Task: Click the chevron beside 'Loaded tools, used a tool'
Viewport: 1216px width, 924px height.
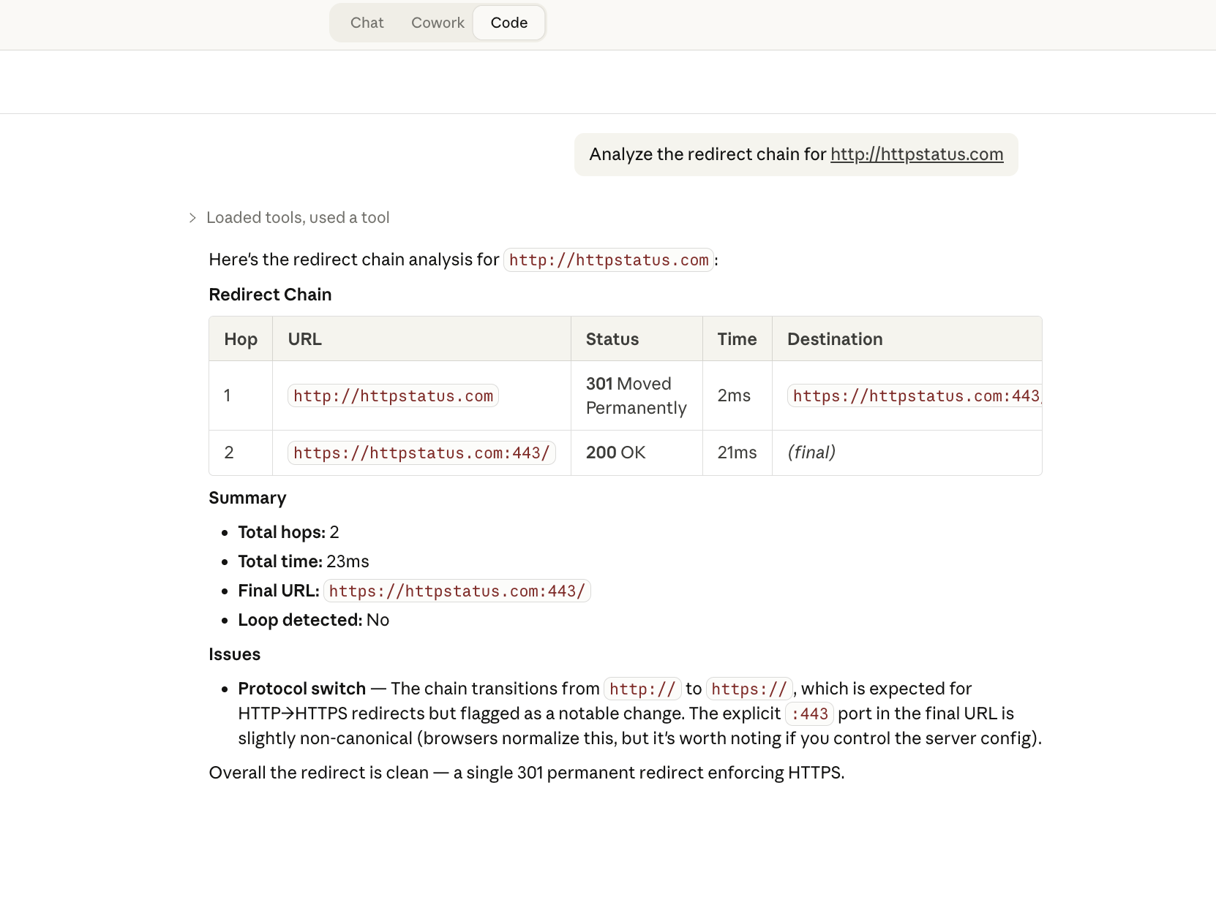Action: tap(192, 217)
